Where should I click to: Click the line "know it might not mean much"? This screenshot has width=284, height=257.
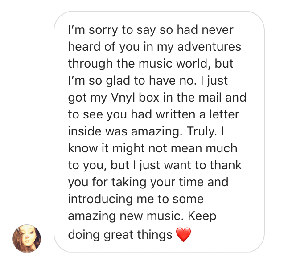tap(152, 148)
